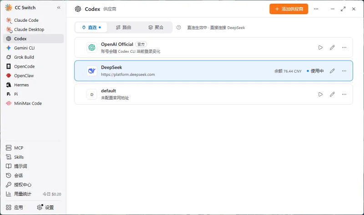Select the Codex sidebar entry

[x=33, y=39]
